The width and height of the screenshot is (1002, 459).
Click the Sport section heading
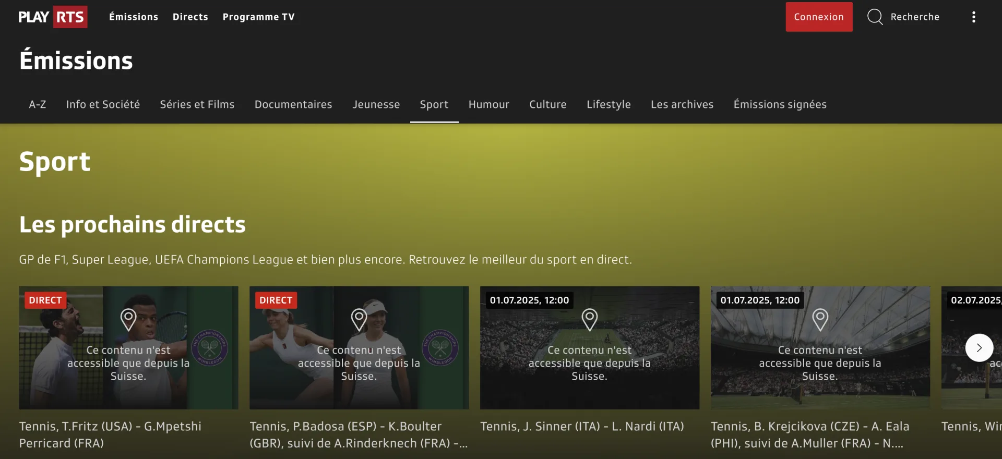tap(55, 162)
